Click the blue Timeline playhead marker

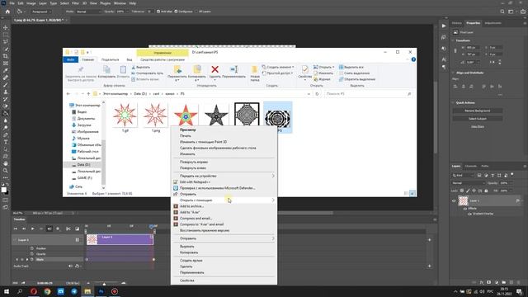tap(151, 227)
